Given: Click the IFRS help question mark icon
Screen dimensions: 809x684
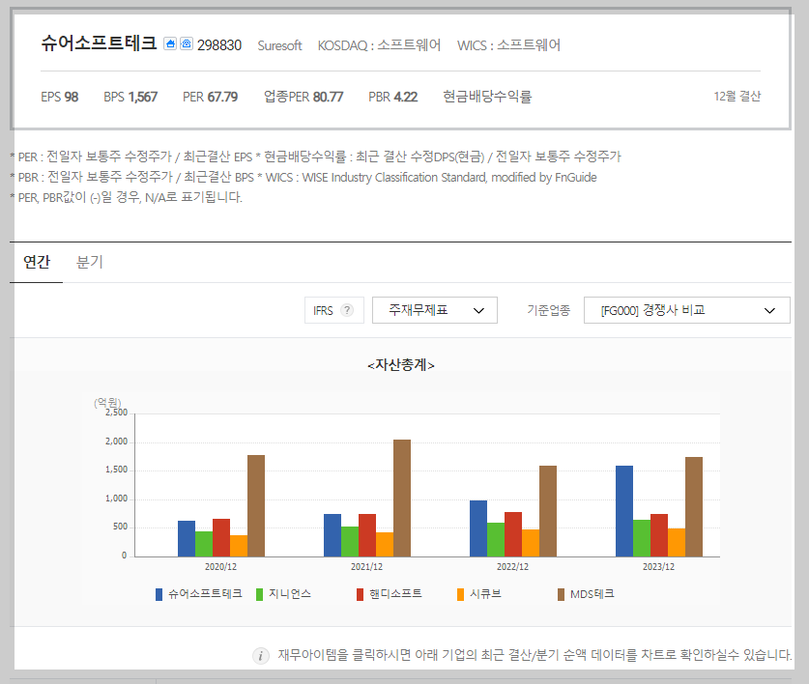Looking at the screenshot, I should pos(348,310).
